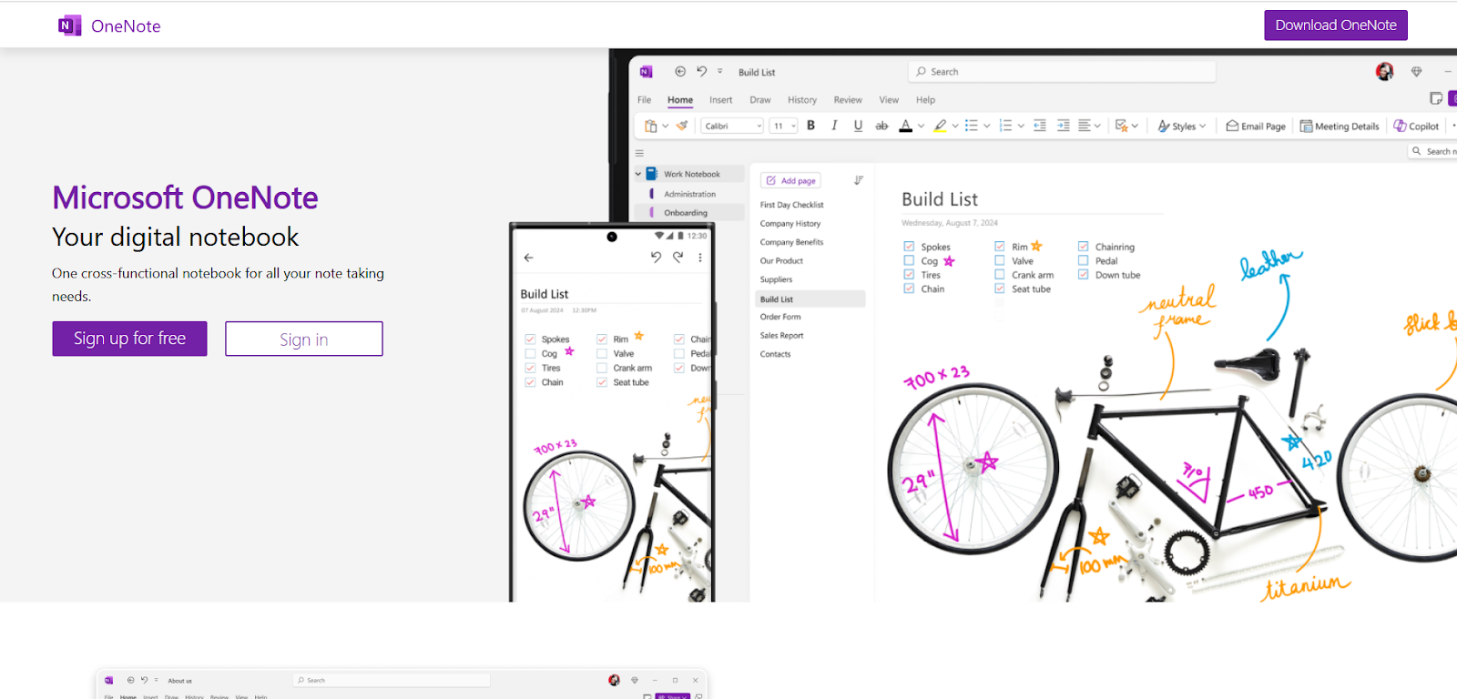The height and width of the screenshot is (699, 1457).
Task: Toggle Underline formatting in ribbon
Action: pos(858,126)
